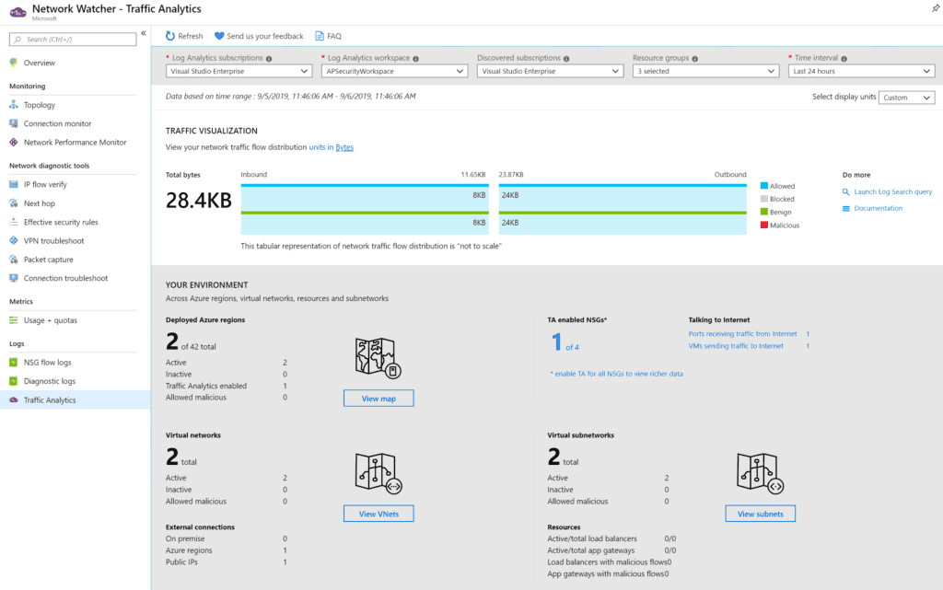Open the Select display units dropdown

[906, 98]
